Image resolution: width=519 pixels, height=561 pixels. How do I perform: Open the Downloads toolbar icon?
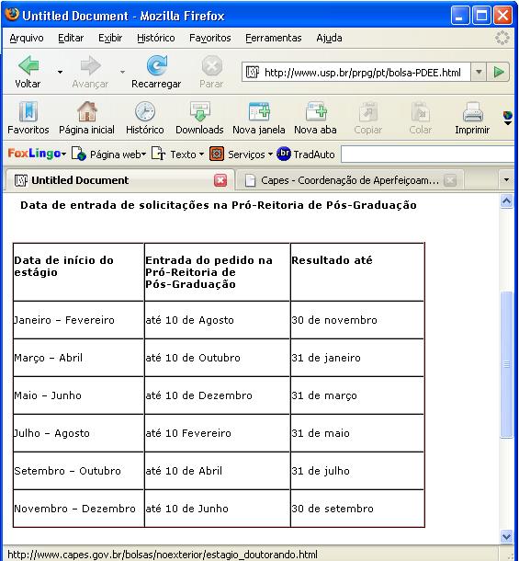200,111
